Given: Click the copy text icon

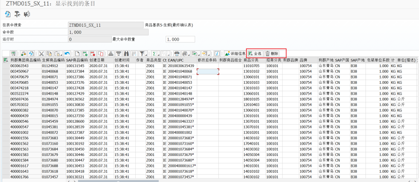Looking at the screenshot, I should click(49, 54).
